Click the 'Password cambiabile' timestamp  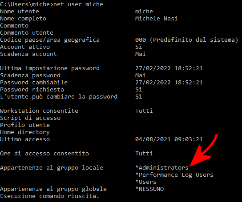[169, 82]
